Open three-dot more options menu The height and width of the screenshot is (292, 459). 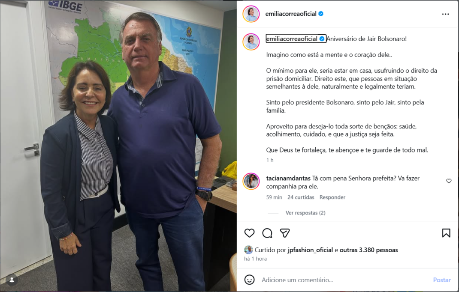pyautogui.click(x=446, y=14)
